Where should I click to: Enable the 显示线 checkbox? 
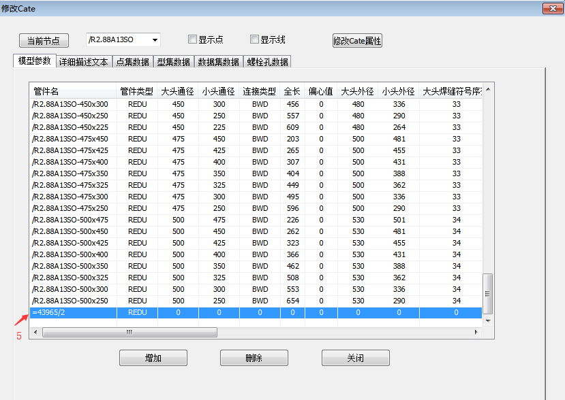pyautogui.click(x=254, y=39)
